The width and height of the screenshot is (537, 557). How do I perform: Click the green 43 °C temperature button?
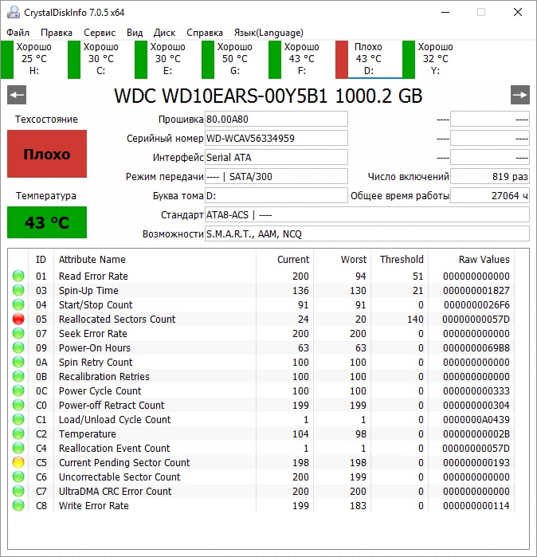47,222
